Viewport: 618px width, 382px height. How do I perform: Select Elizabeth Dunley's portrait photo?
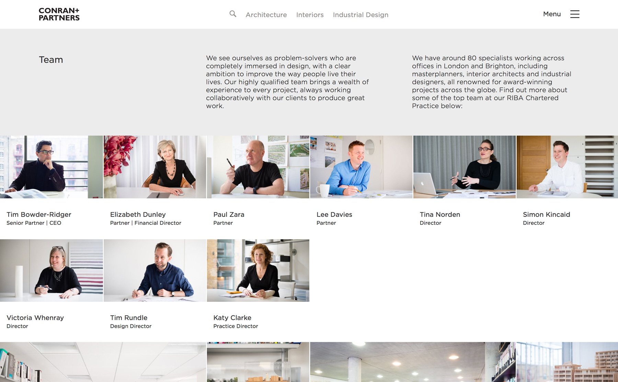pos(155,167)
